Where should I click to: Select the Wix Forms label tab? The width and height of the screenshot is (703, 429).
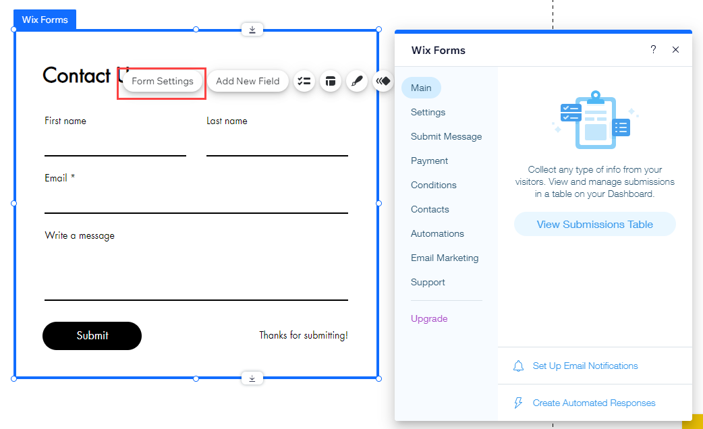45,20
